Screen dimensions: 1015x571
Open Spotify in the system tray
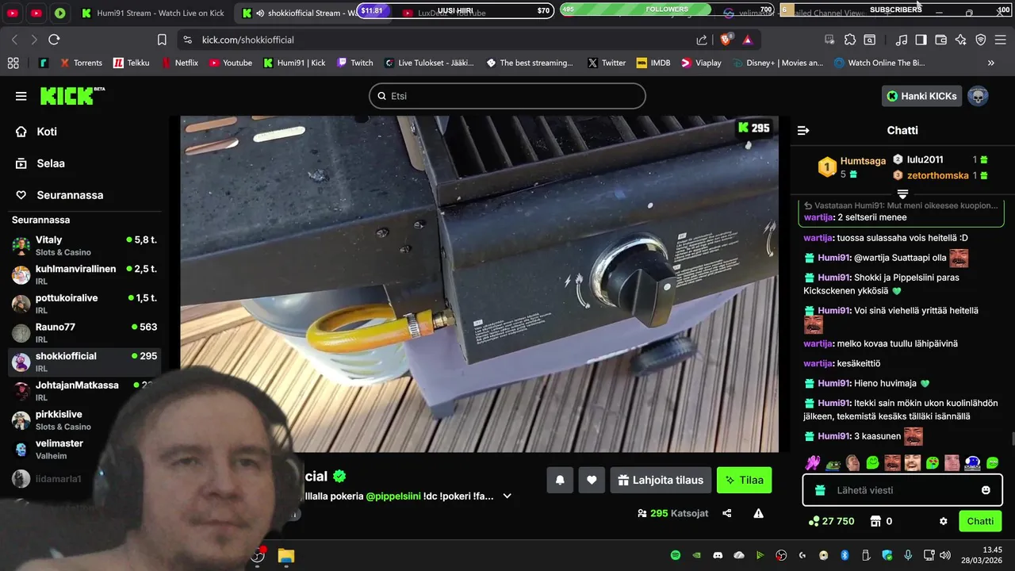coord(676,555)
